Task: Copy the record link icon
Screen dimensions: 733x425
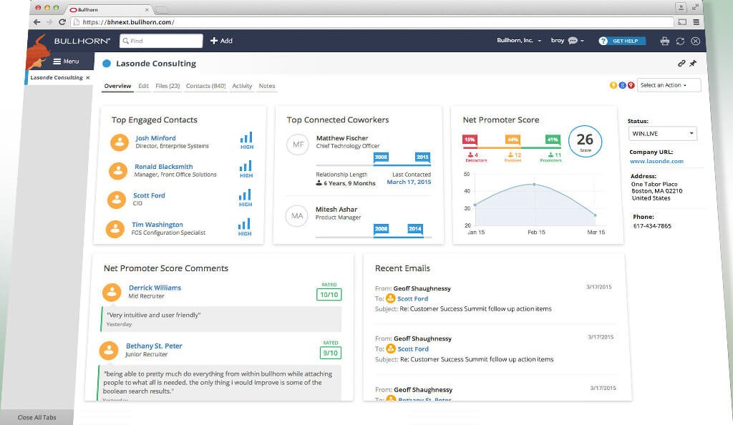Action: pyautogui.click(x=681, y=63)
